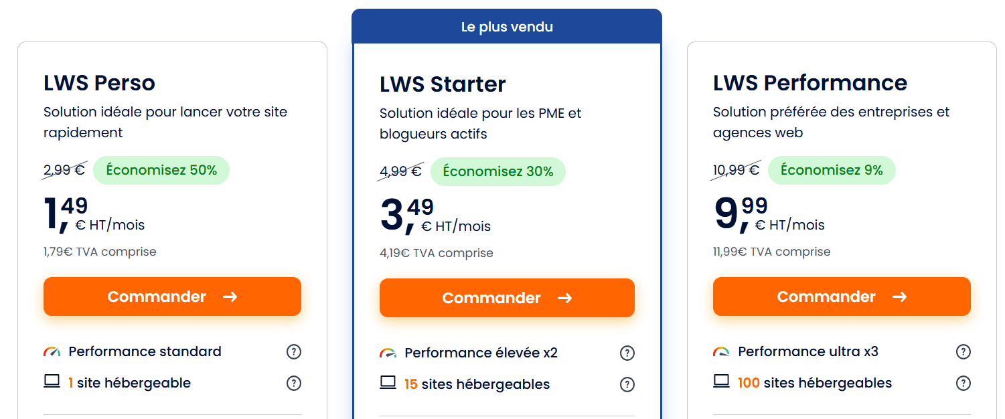The image size is (1005, 419).
Task: Open tooltip for 100 sites hébergeables
Action: 963,383
